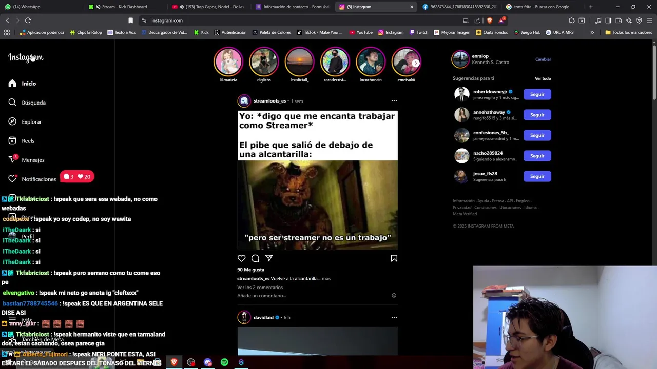Open Notificaciones heart icon in sidebar
This screenshot has width=657, height=369.
[x=12, y=179]
